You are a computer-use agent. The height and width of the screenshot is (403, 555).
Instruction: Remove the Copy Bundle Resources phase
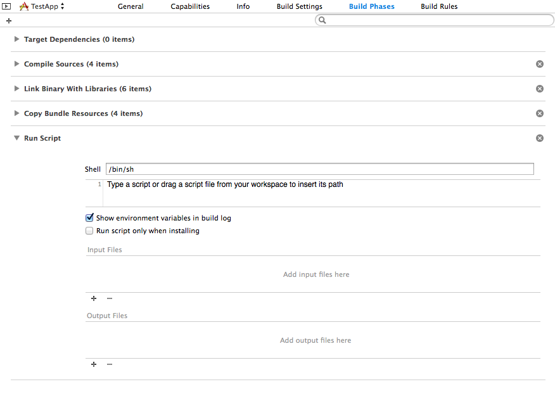[540, 113]
